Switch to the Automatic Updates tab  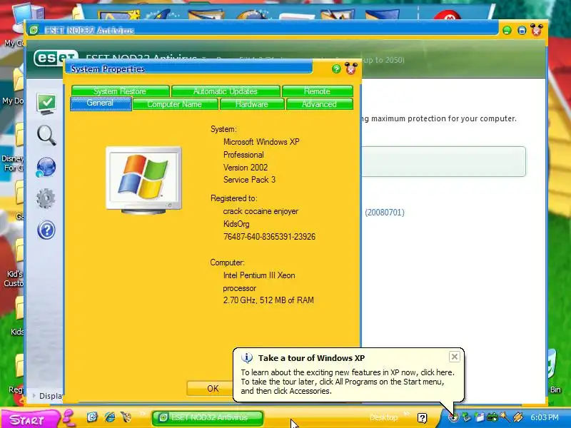tap(226, 91)
